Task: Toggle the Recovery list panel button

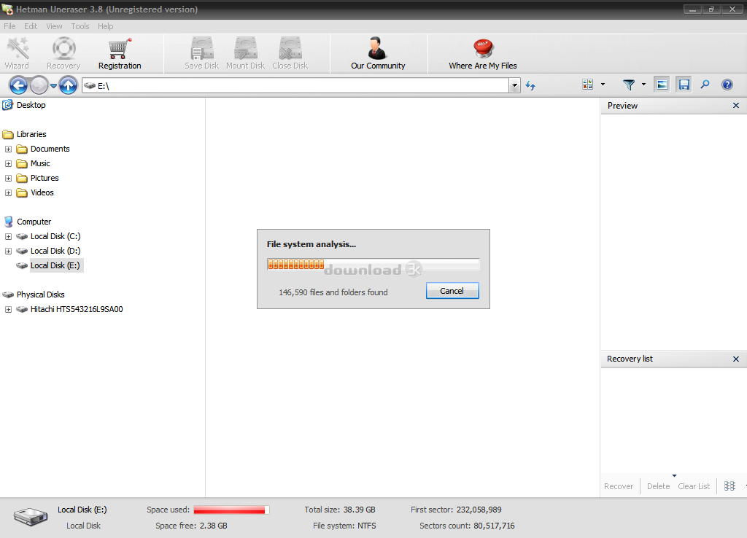Action: coord(684,85)
